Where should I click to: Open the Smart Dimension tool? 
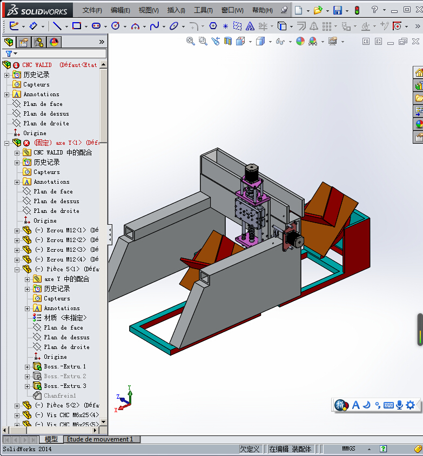click(x=33, y=26)
